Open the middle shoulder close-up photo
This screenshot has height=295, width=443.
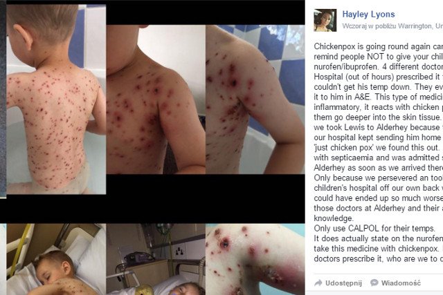click(156, 99)
